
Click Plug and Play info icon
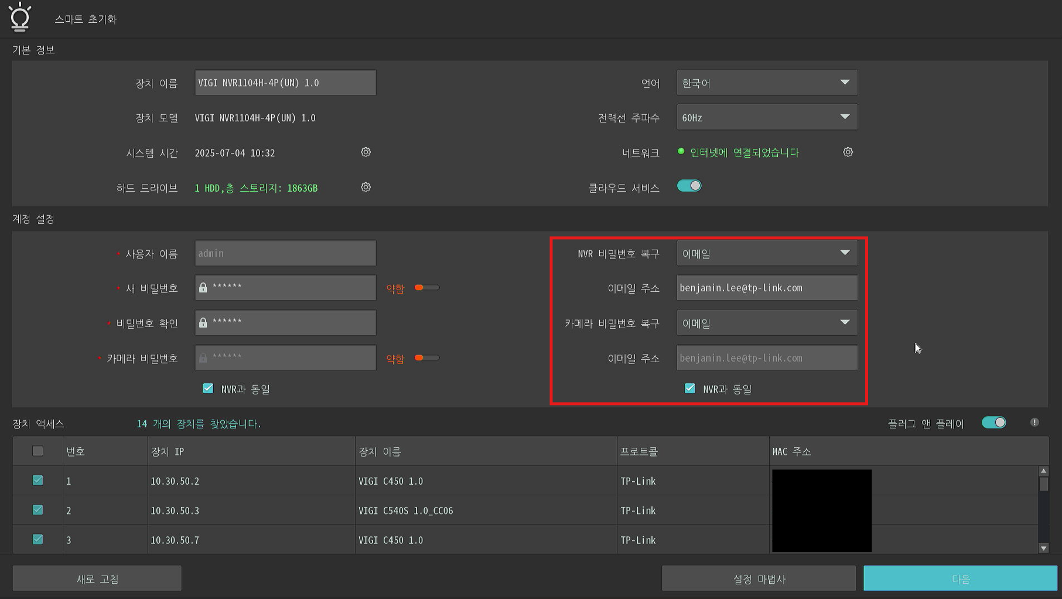pyautogui.click(x=1034, y=423)
